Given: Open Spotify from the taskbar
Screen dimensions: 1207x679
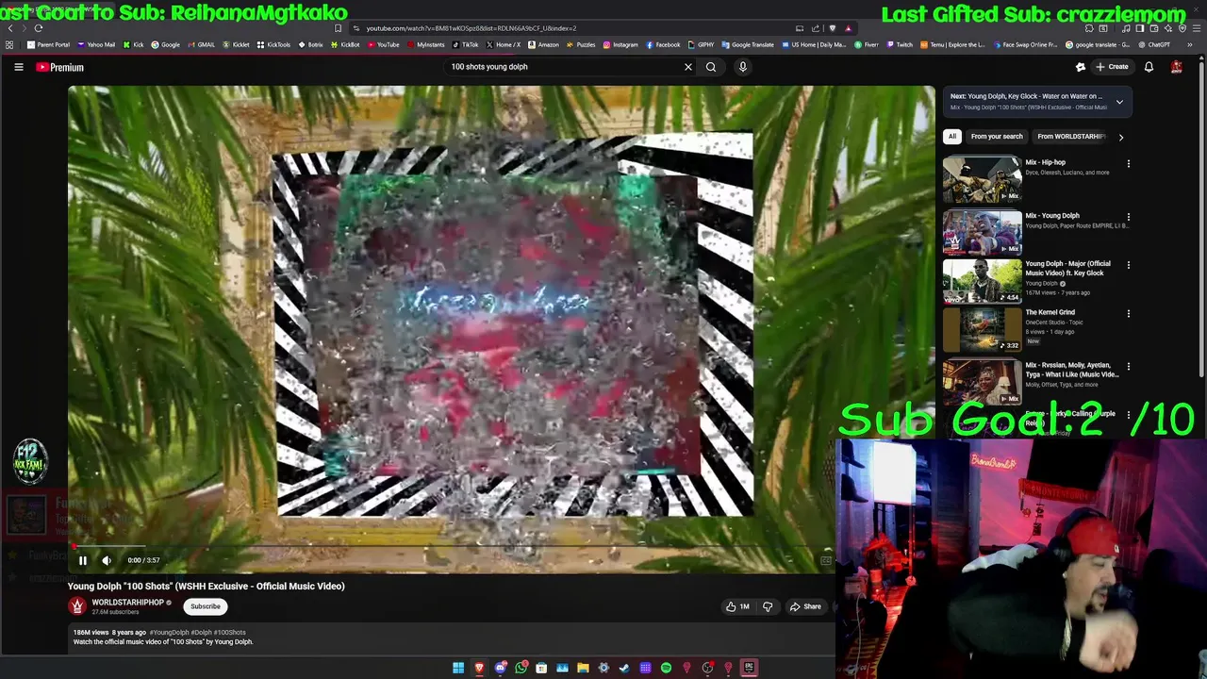Looking at the screenshot, I should pos(666,668).
